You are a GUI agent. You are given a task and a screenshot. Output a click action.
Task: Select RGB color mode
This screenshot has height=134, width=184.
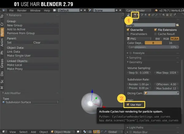click(166, 39)
